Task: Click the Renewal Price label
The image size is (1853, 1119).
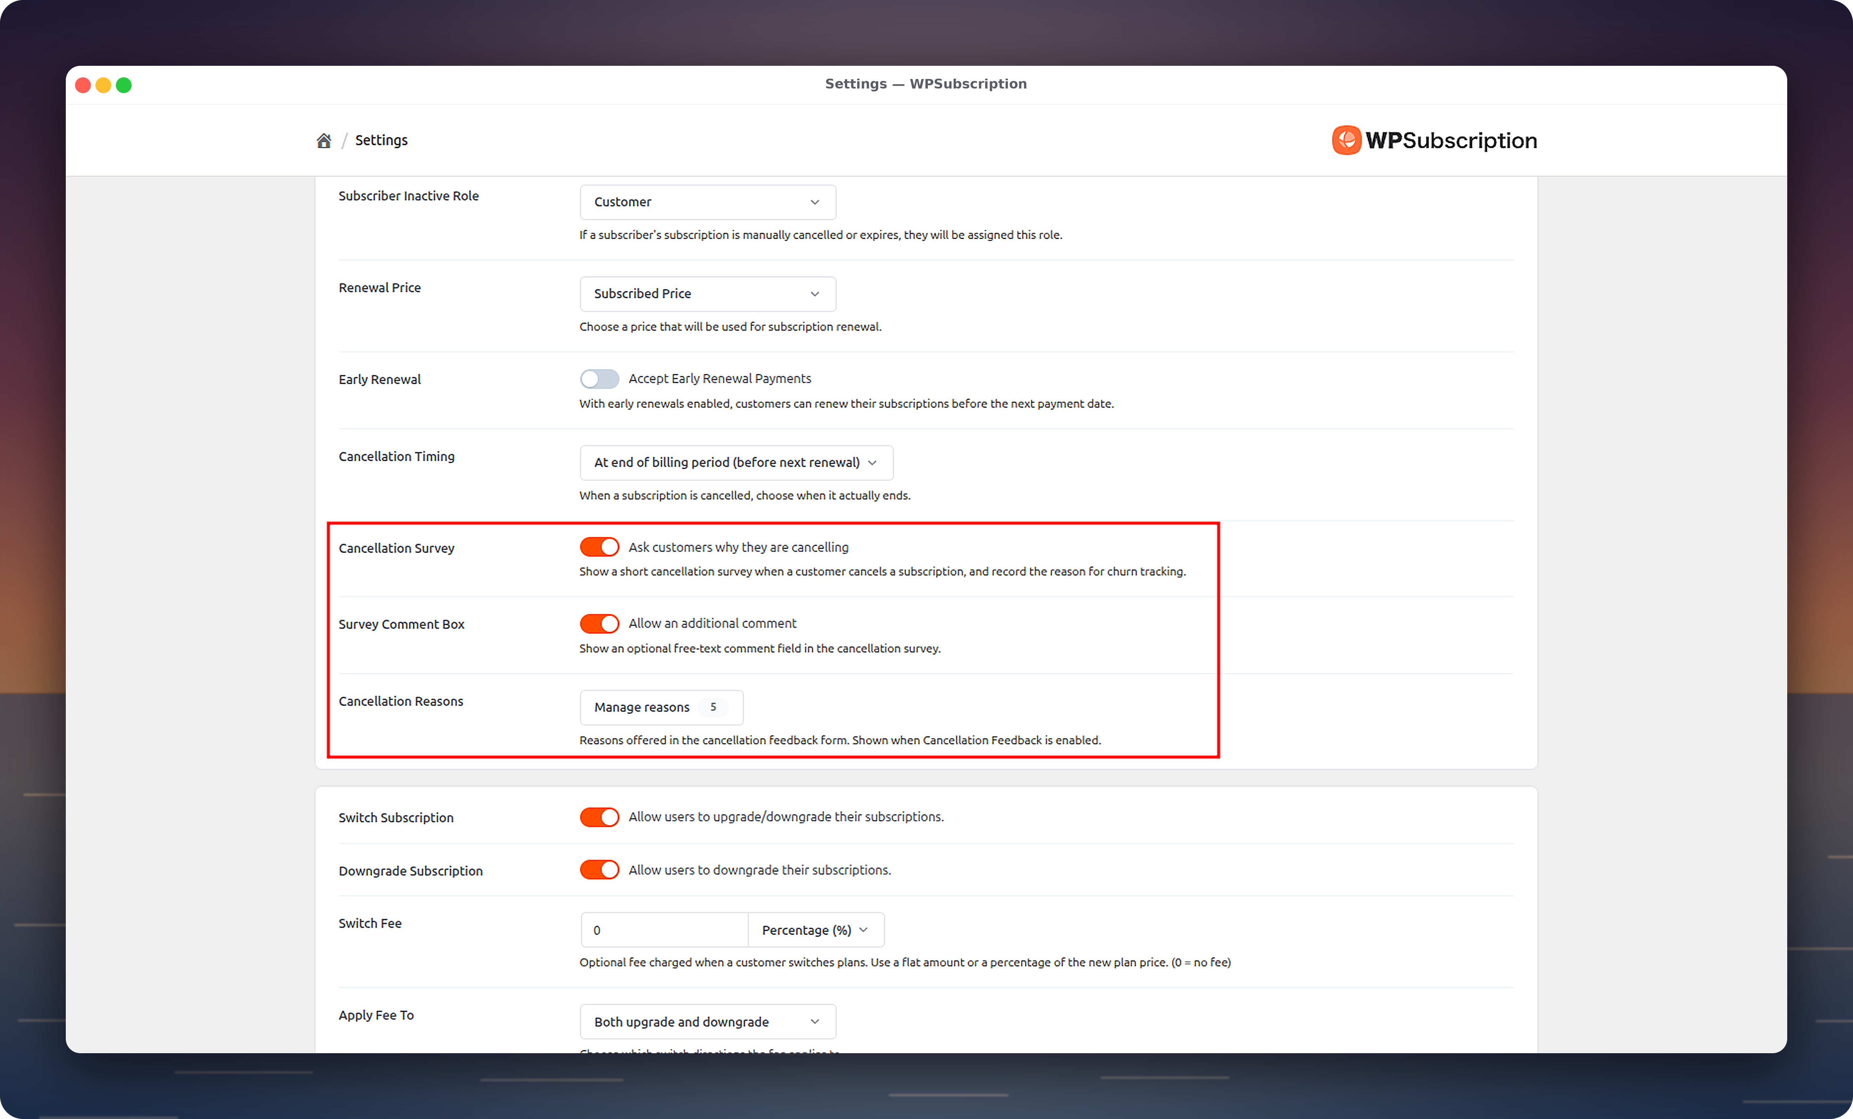Action: [x=380, y=288]
